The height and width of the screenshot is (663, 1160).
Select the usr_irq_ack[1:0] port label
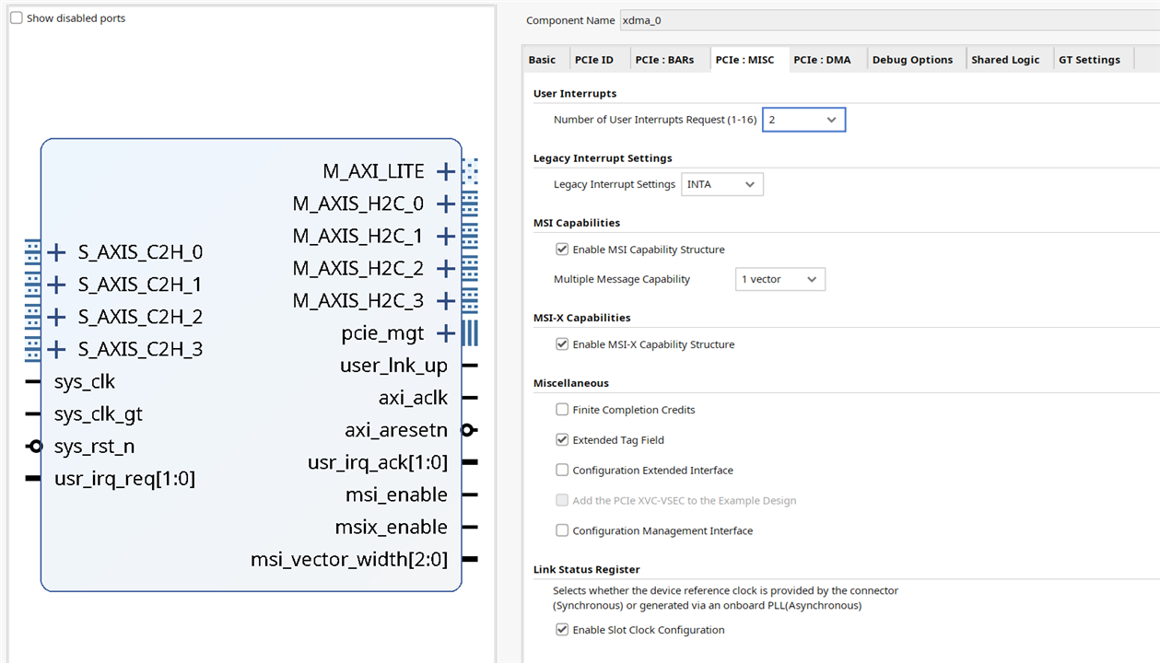coord(378,462)
